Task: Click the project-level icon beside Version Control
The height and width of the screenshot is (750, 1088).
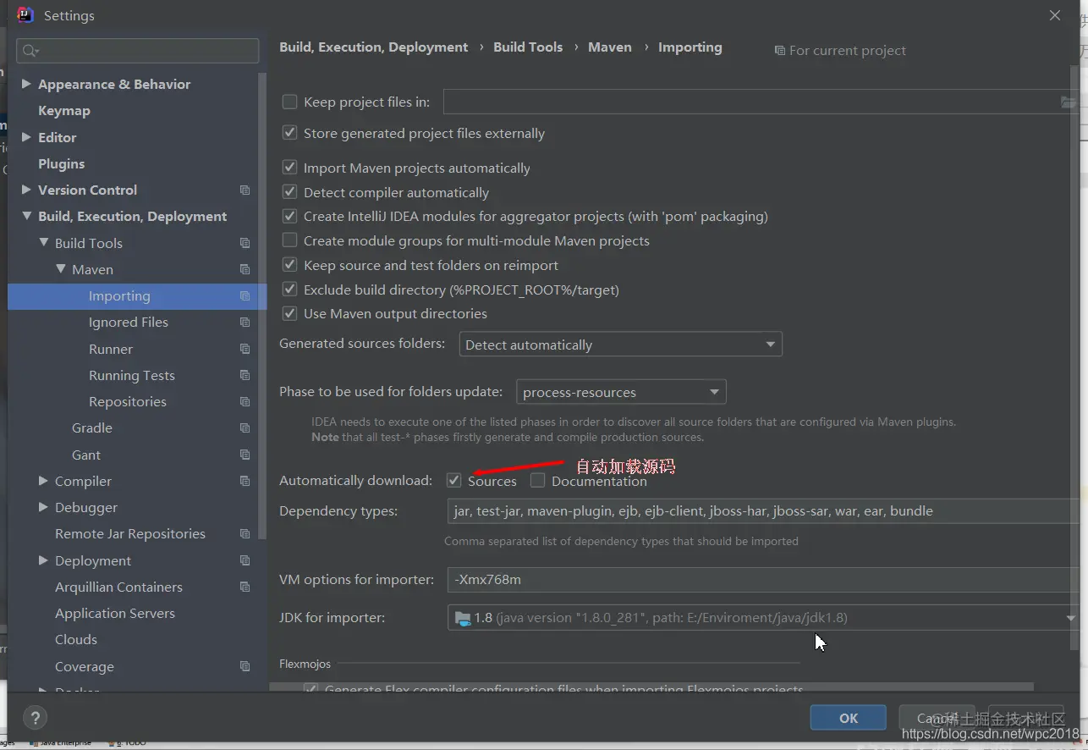Action: 245,190
